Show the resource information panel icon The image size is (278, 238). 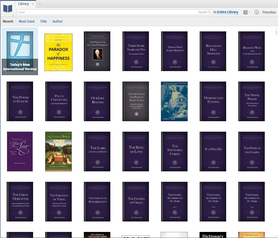[x=256, y=12]
